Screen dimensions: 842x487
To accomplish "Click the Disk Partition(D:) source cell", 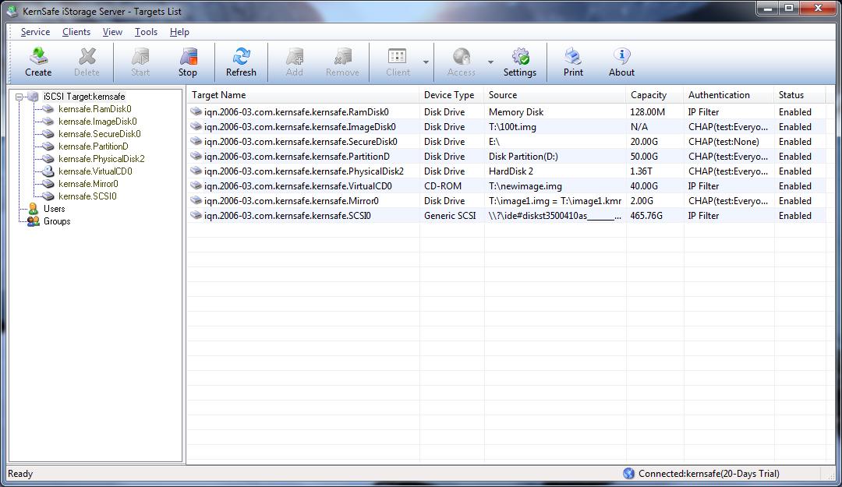I will coord(523,157).
